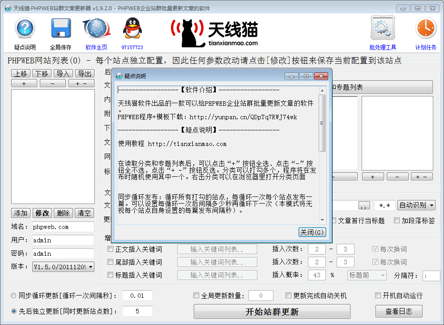The width and height of the screenshot is (444, 325).
Task: Click the 上移 button
Action: point(21,74)
